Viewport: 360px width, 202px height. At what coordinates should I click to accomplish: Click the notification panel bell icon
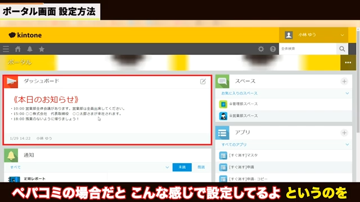(x=11, y=155)
